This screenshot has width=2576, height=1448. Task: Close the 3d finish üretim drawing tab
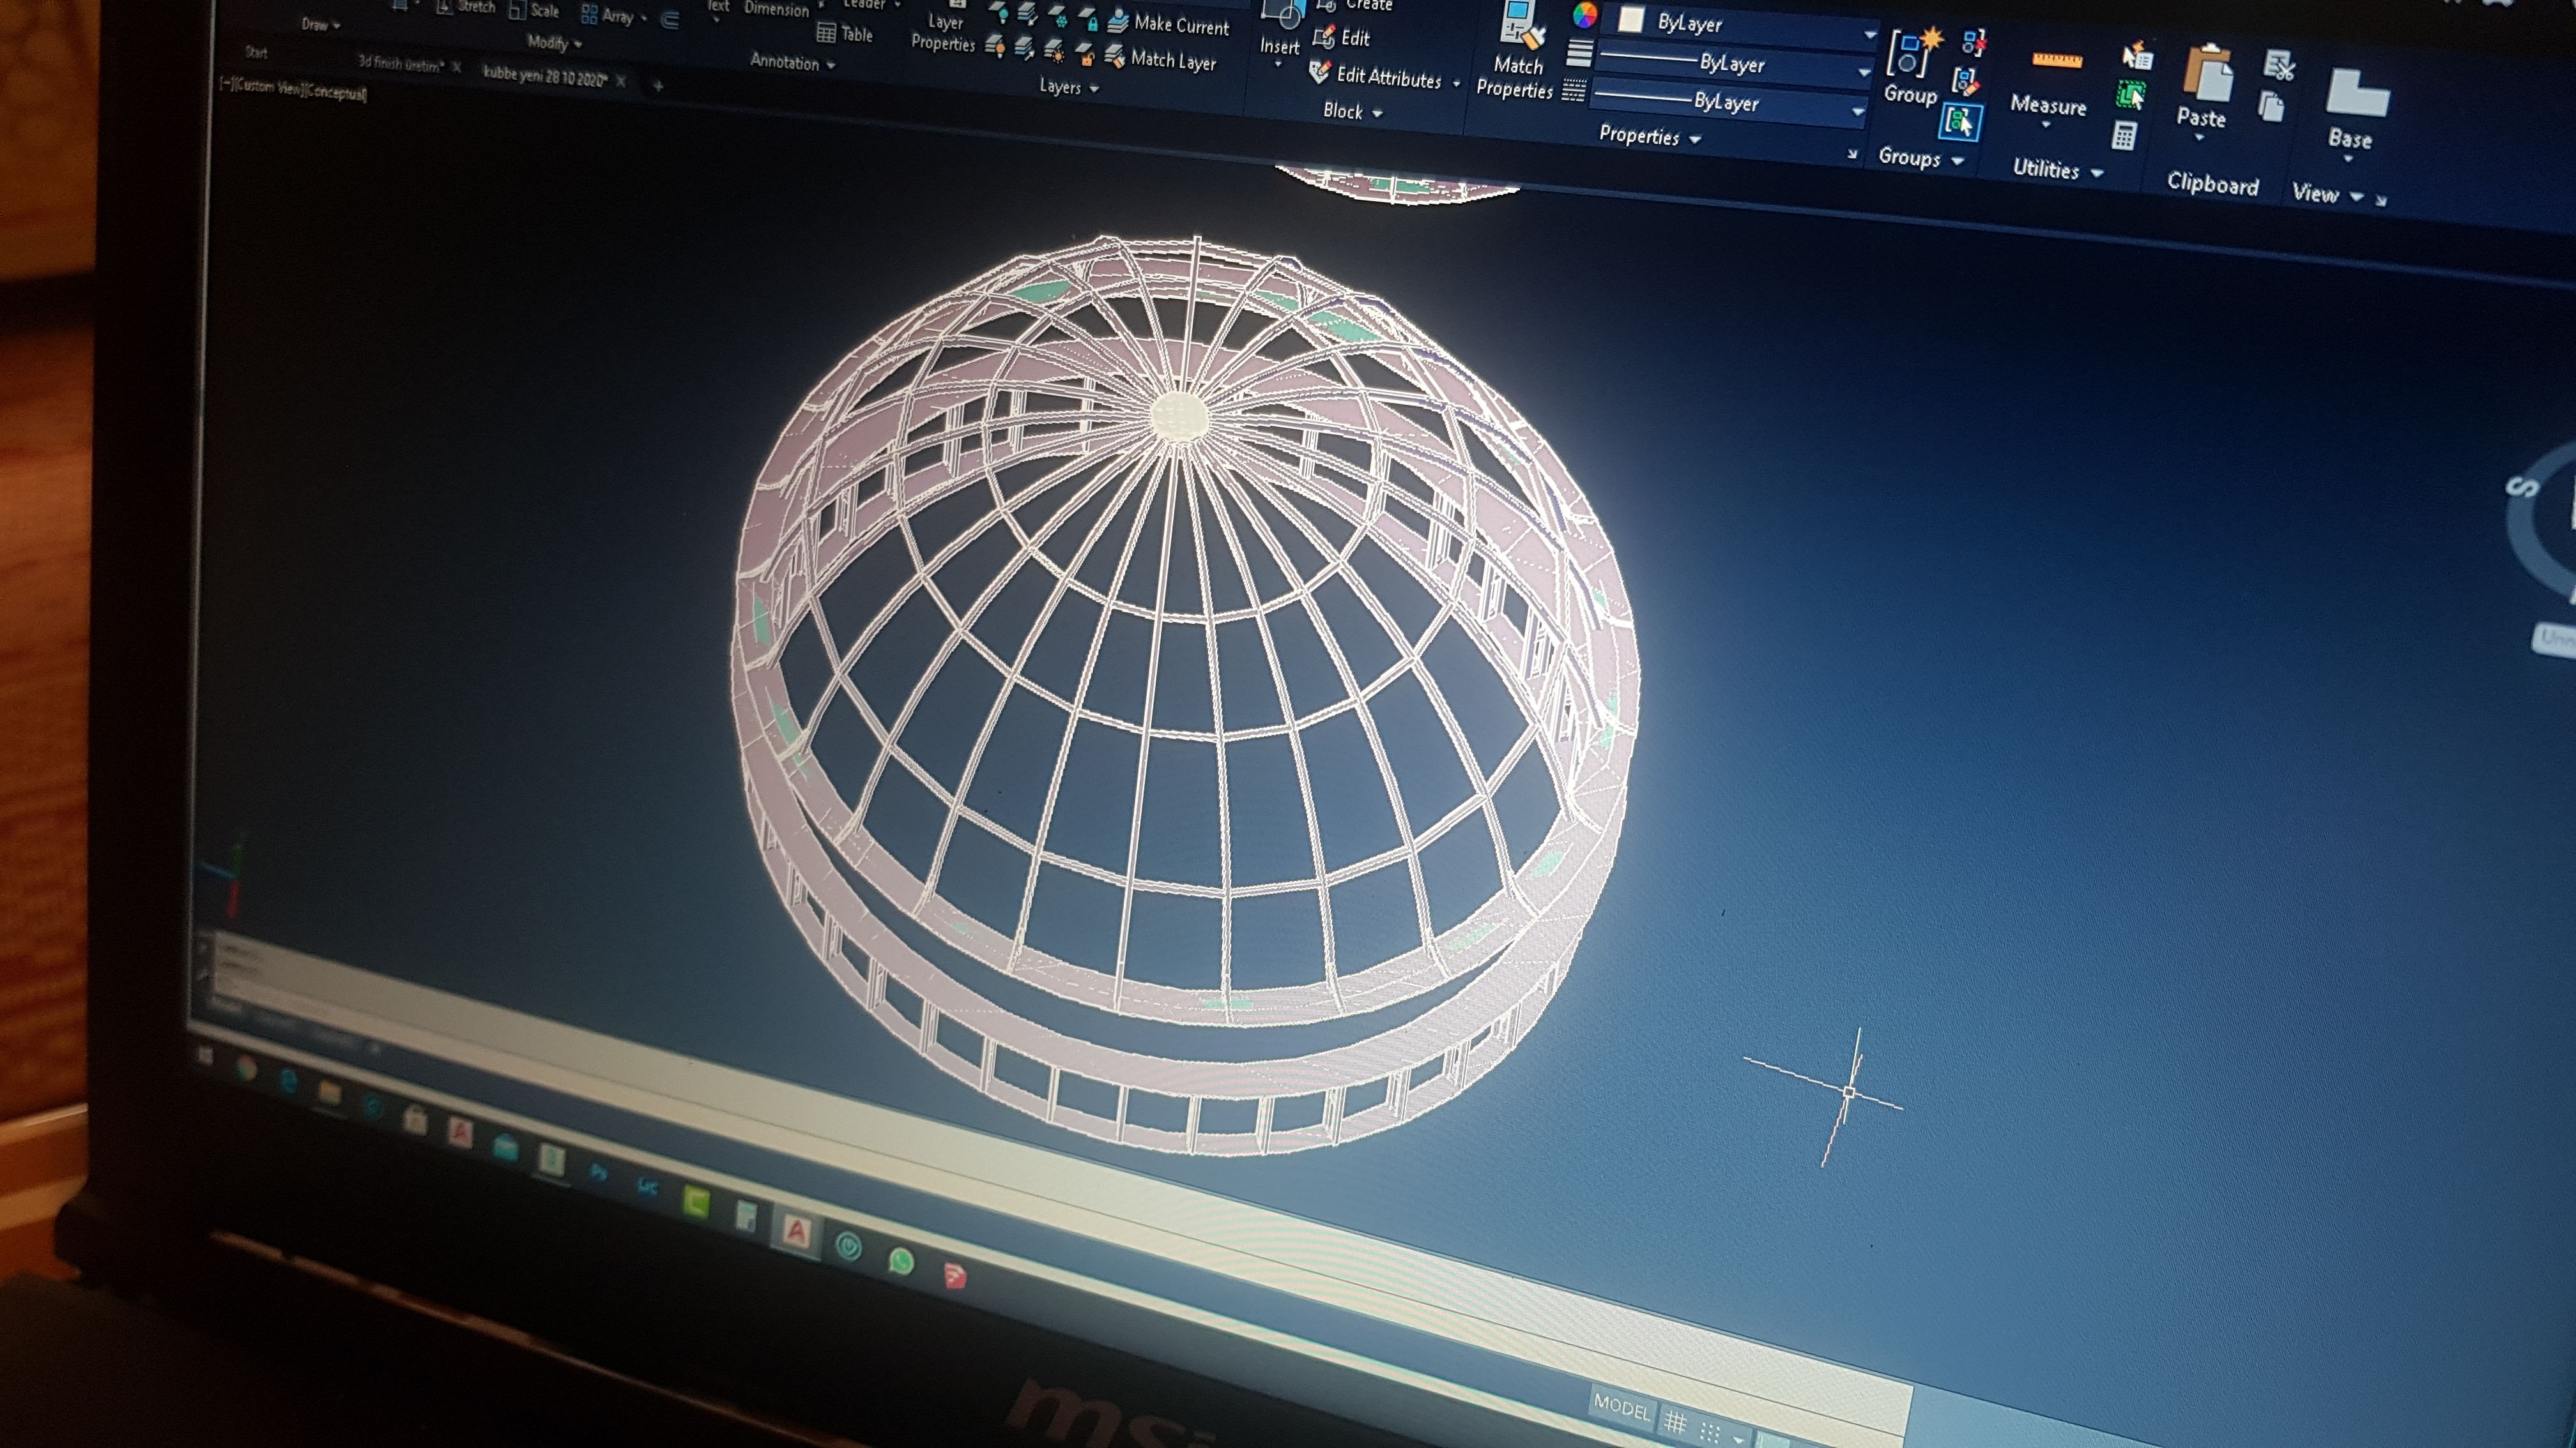point(456,67)
